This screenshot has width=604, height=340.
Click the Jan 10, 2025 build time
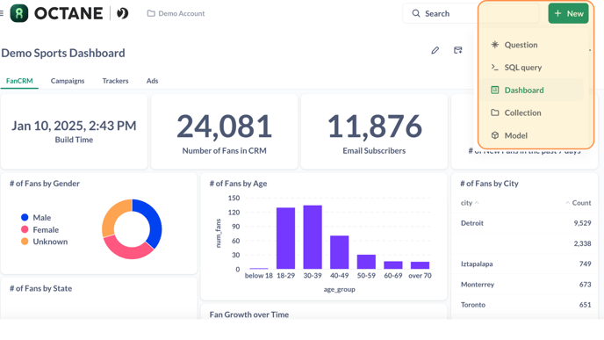click(74, 126)
